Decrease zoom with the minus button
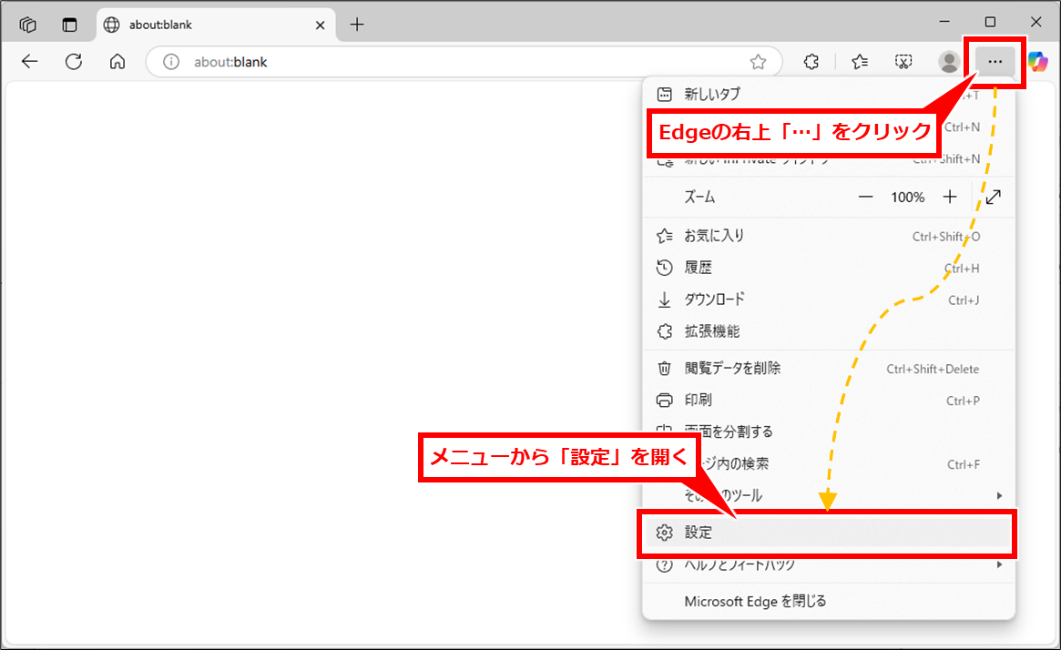 (x=865, y=197)
